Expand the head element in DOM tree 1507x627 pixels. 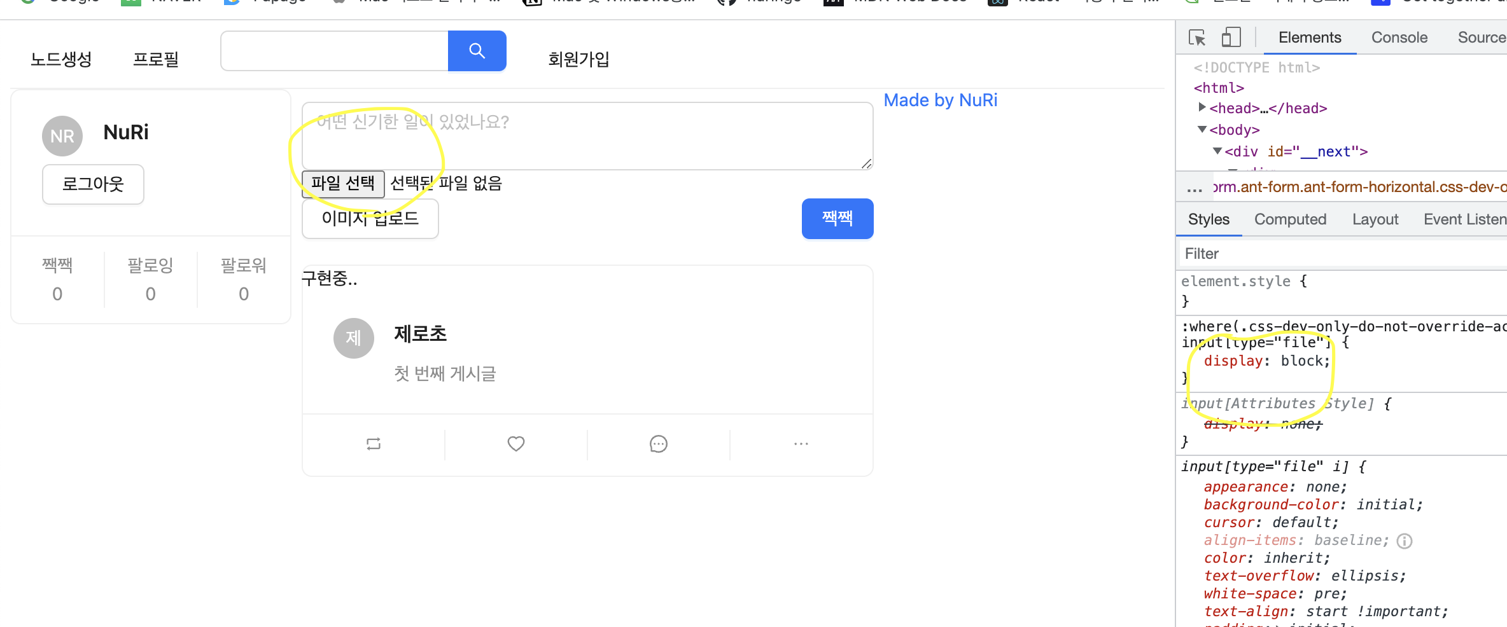point(1202,107)
